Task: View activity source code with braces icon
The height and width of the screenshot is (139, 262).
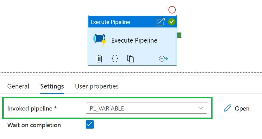Action: pyautogui.click(x=115, y=58)
